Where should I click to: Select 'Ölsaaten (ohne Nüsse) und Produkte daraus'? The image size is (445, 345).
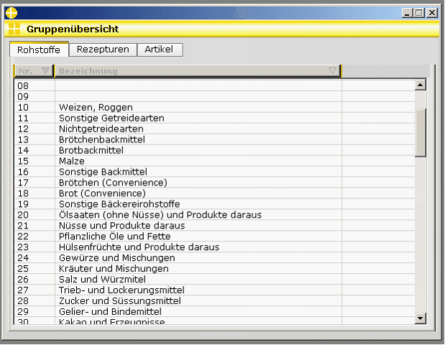(215, 215)
